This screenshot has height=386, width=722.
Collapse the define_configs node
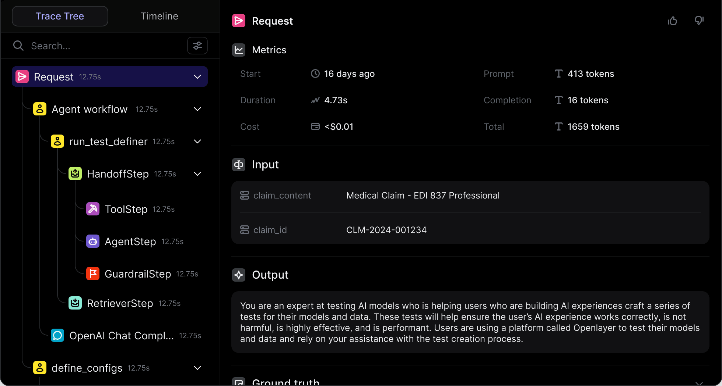pyautogui.click(x=197, y=368)
